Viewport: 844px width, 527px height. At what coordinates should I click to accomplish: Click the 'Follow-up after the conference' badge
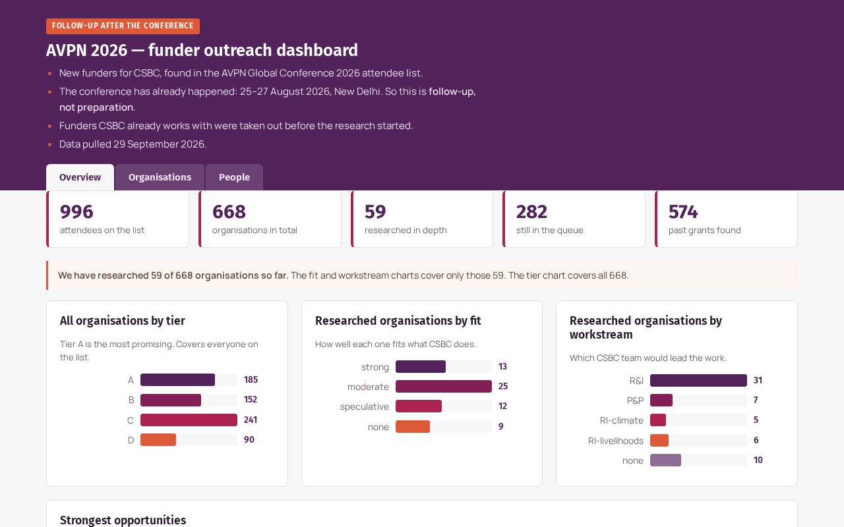tap(123, 26)
